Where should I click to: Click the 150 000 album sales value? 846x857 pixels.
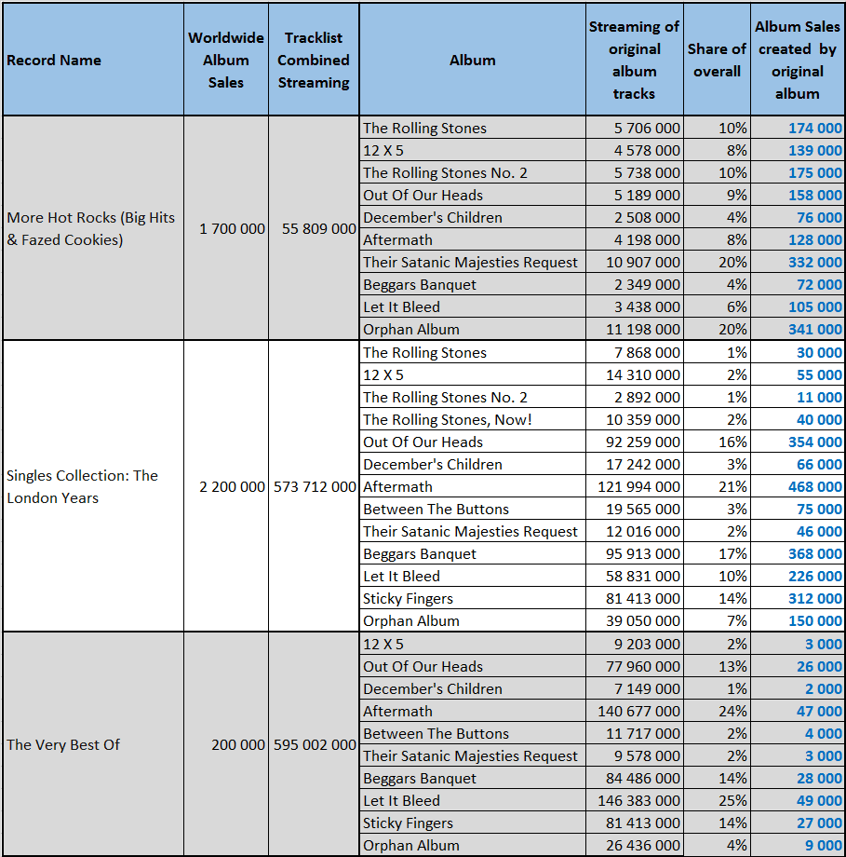pos(815,621)
